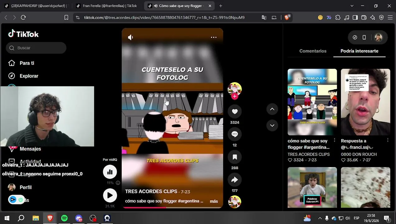This screenshot has width=396, height=224.
Task: Open options for Respuesta a franci recommended video
Action: tap(388, 140)
